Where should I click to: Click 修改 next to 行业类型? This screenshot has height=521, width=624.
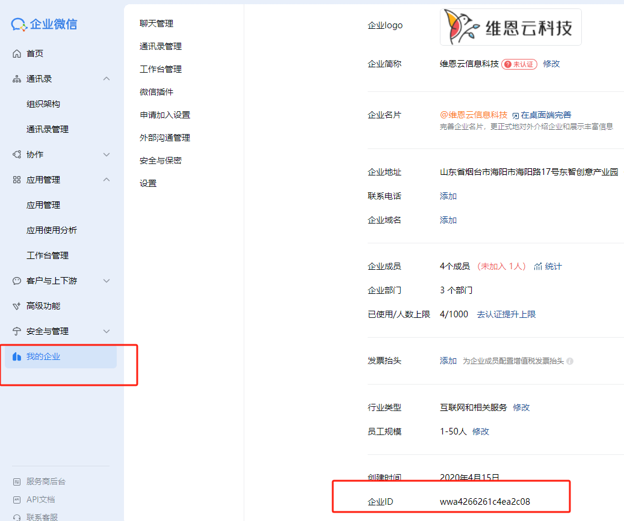(521, 407)
